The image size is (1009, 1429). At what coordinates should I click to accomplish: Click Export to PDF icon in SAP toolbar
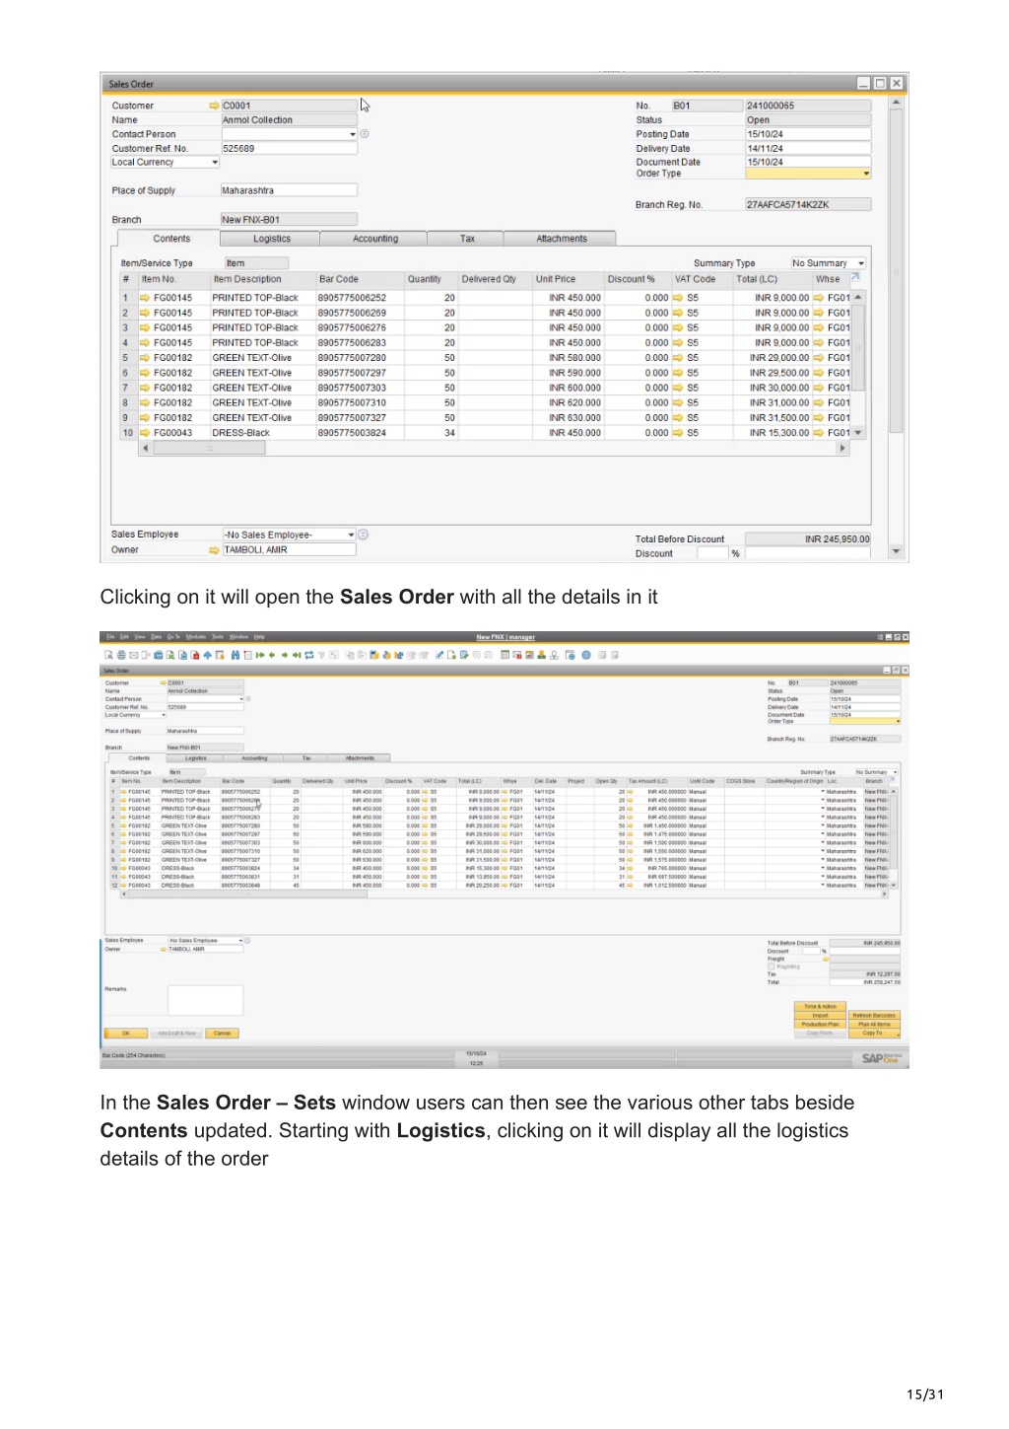(194, 655)
